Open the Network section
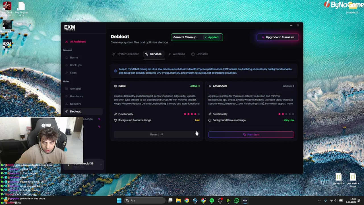This screenshot has height=205, width=364. tap(75, 104)
